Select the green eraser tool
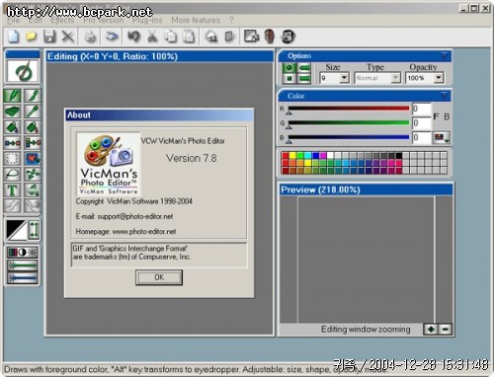The image size is (494, 377). [x=12, y=112]
